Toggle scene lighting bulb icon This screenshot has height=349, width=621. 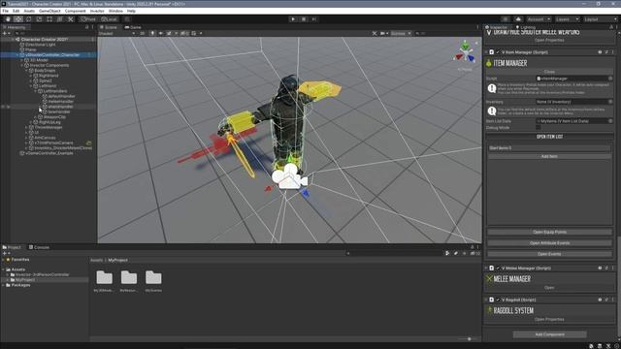152,33
